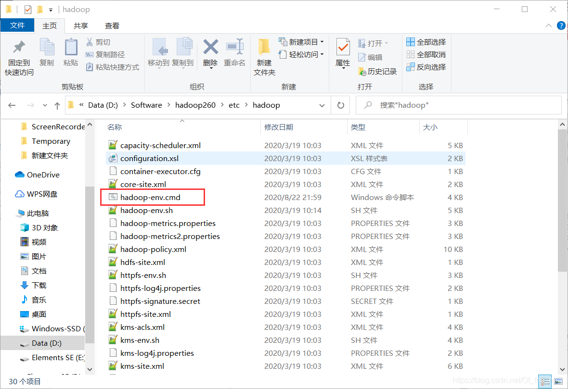Expand the address bar history dropdown
568x389 pixels.
point(322,105)
